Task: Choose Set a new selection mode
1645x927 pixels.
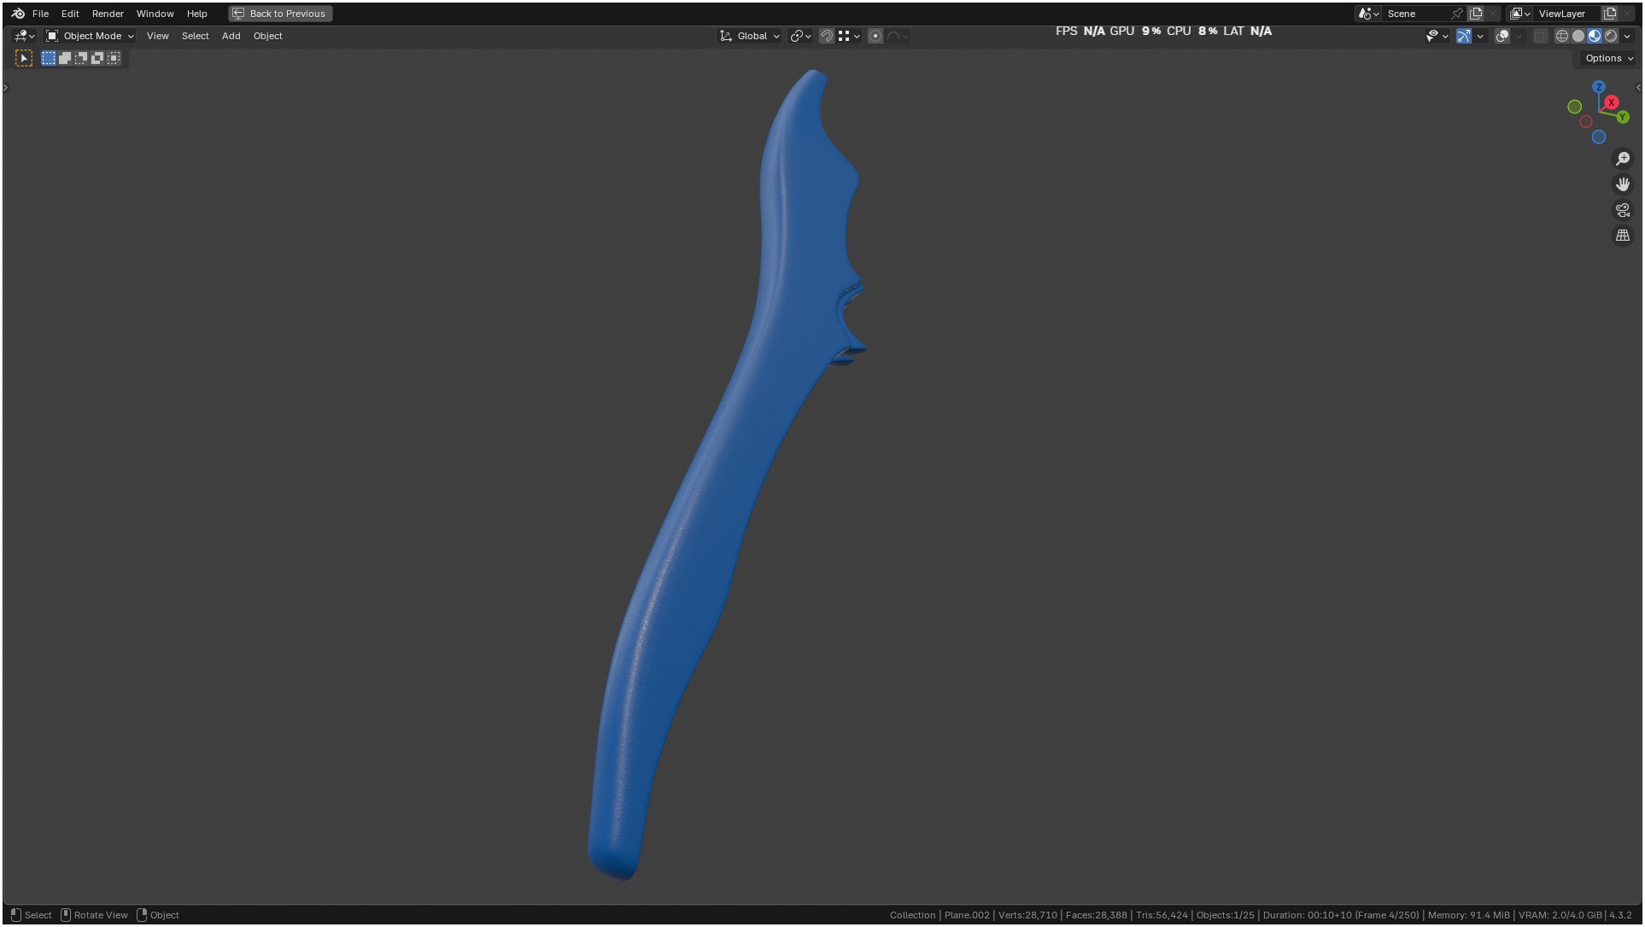Action: (x=49, y=58)
